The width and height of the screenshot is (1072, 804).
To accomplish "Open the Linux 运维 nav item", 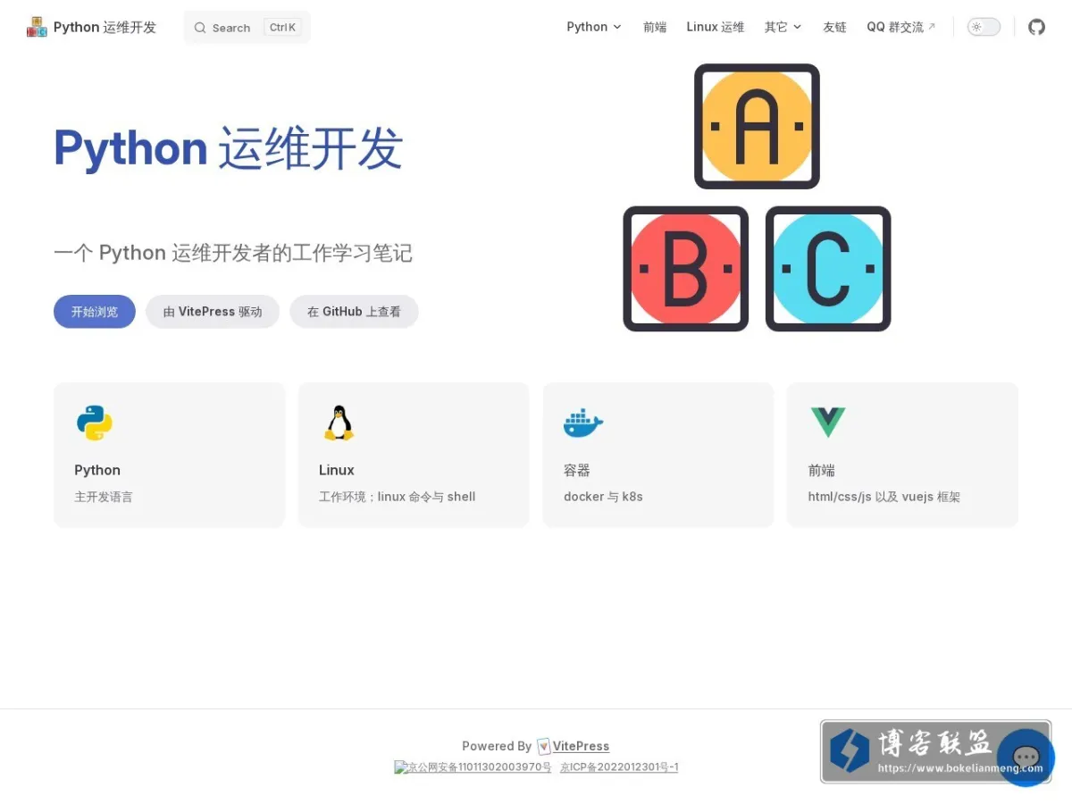I will coord(716,27).
